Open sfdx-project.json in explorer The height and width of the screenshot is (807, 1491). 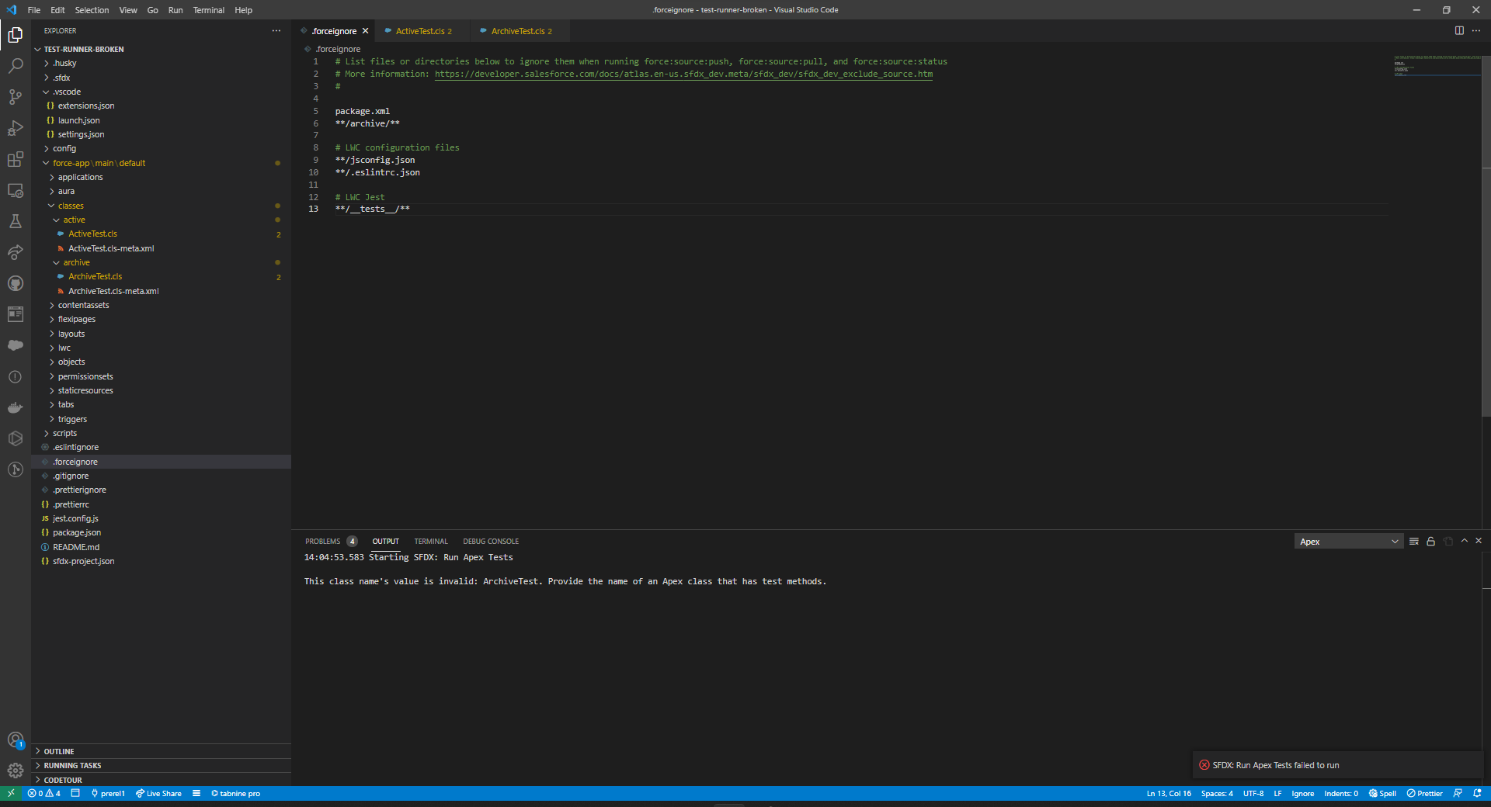coord(83,561)
